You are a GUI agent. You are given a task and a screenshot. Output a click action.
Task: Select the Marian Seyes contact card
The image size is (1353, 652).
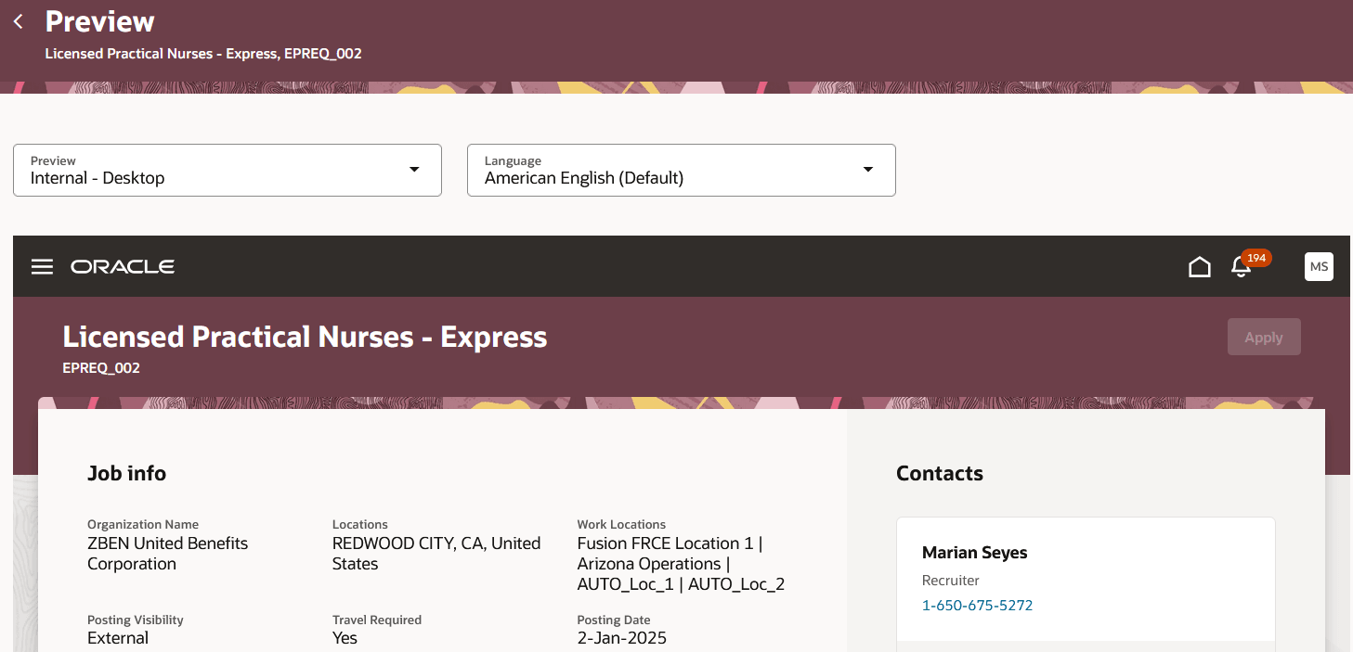[x=1086, y=580]
